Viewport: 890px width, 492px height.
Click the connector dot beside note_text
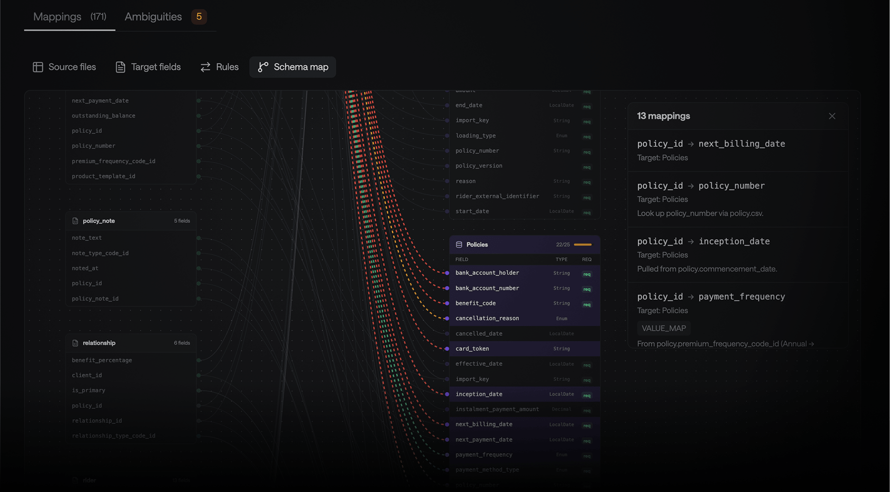point(199,238)
